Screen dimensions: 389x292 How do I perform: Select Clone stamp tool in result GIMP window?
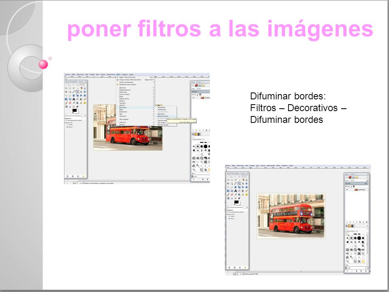pos(243,194)
